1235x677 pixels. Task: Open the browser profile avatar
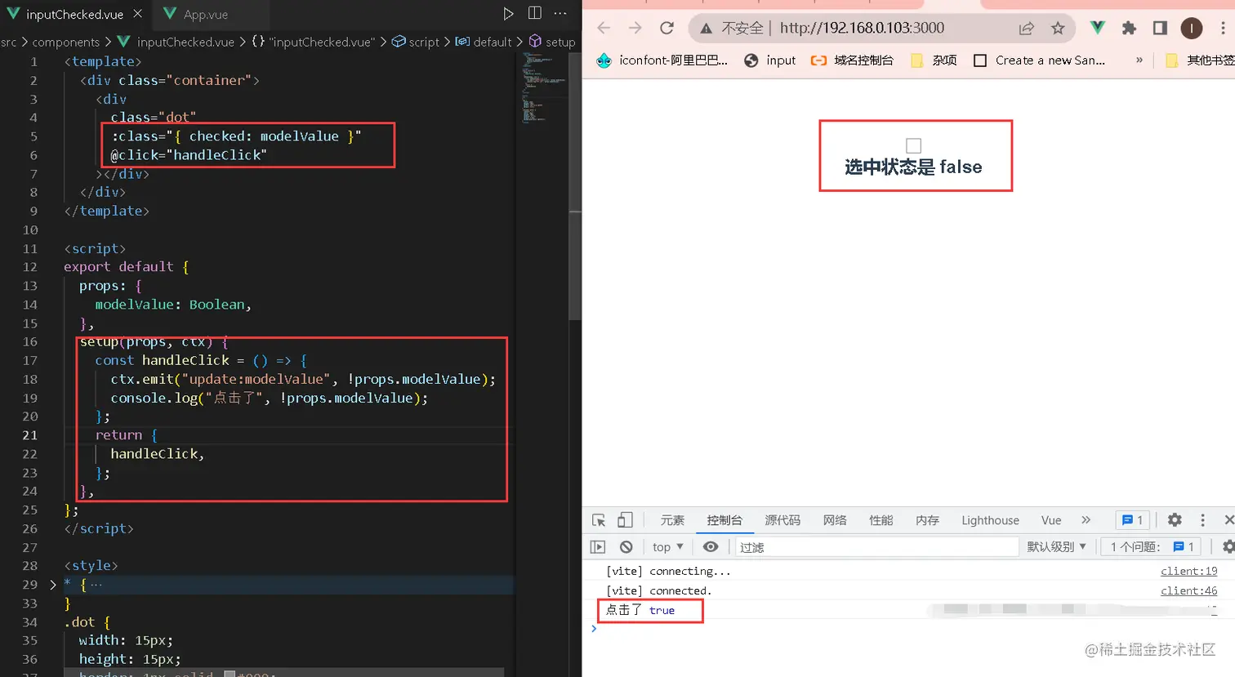1191,29
